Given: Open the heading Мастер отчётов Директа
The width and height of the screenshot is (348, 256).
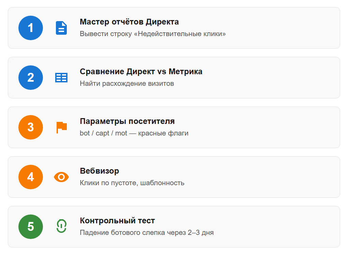Looking at the screenshot, I should point(129,22).
